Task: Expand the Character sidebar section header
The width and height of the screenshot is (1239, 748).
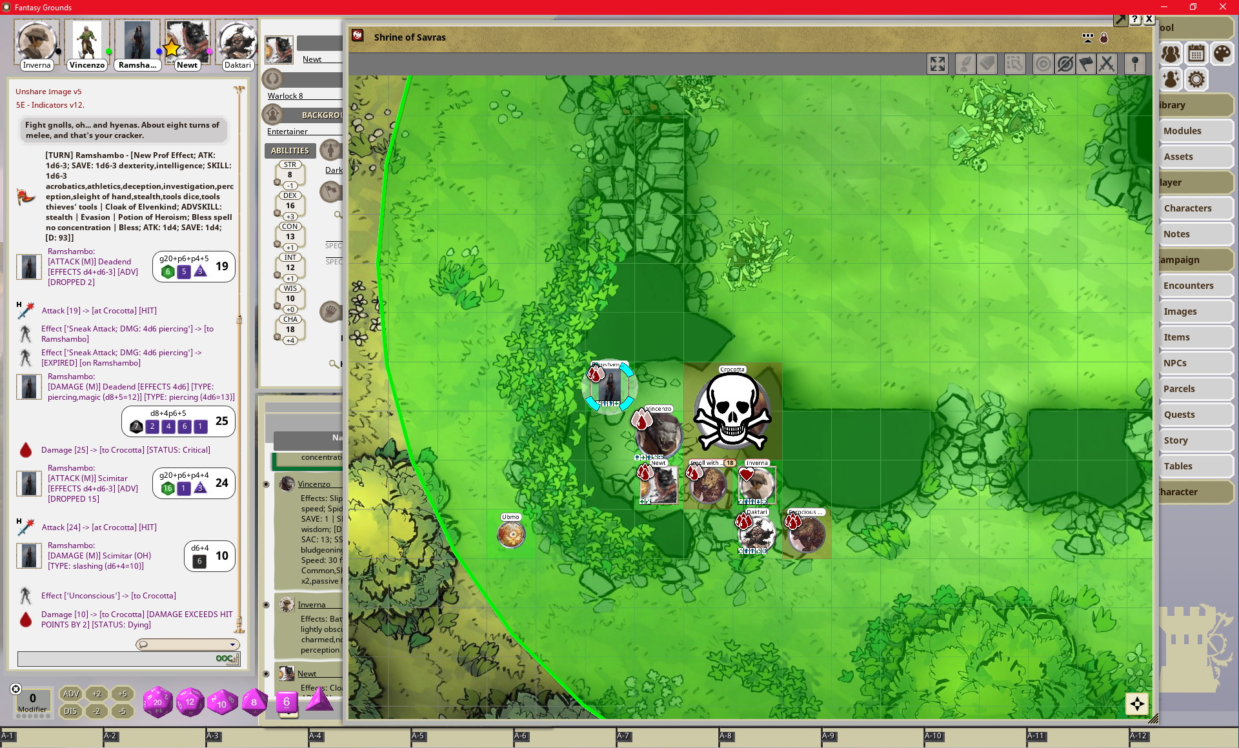Action: pyautogui.click(x=1196, y=492)
